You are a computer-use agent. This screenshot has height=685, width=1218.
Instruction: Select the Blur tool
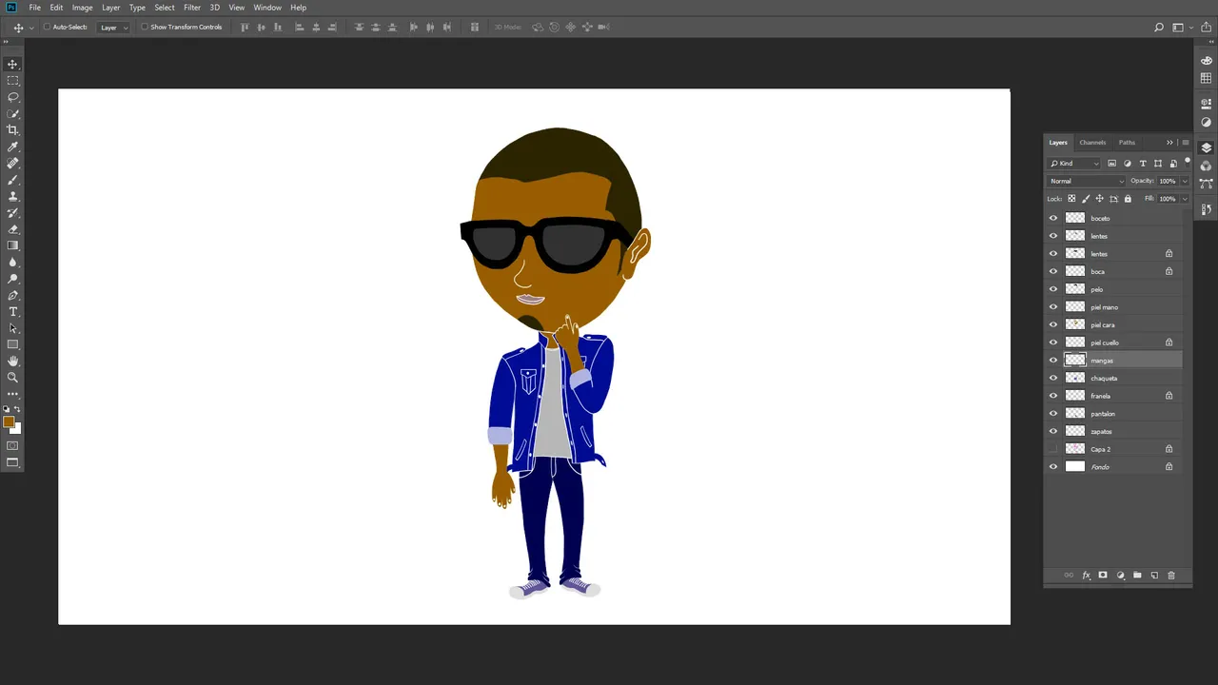12,263
